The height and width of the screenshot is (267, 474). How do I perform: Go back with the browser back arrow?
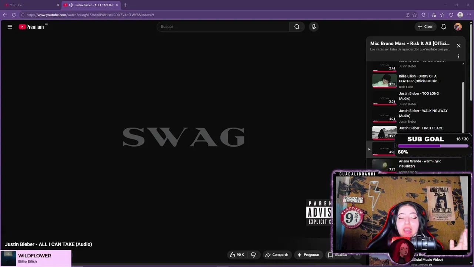[x=5, y=15]
